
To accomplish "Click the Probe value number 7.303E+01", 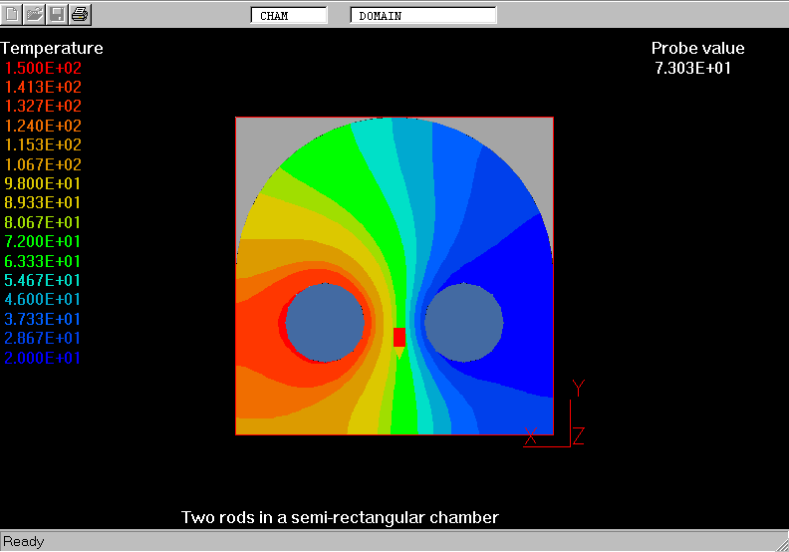I will tap(693, 68).
